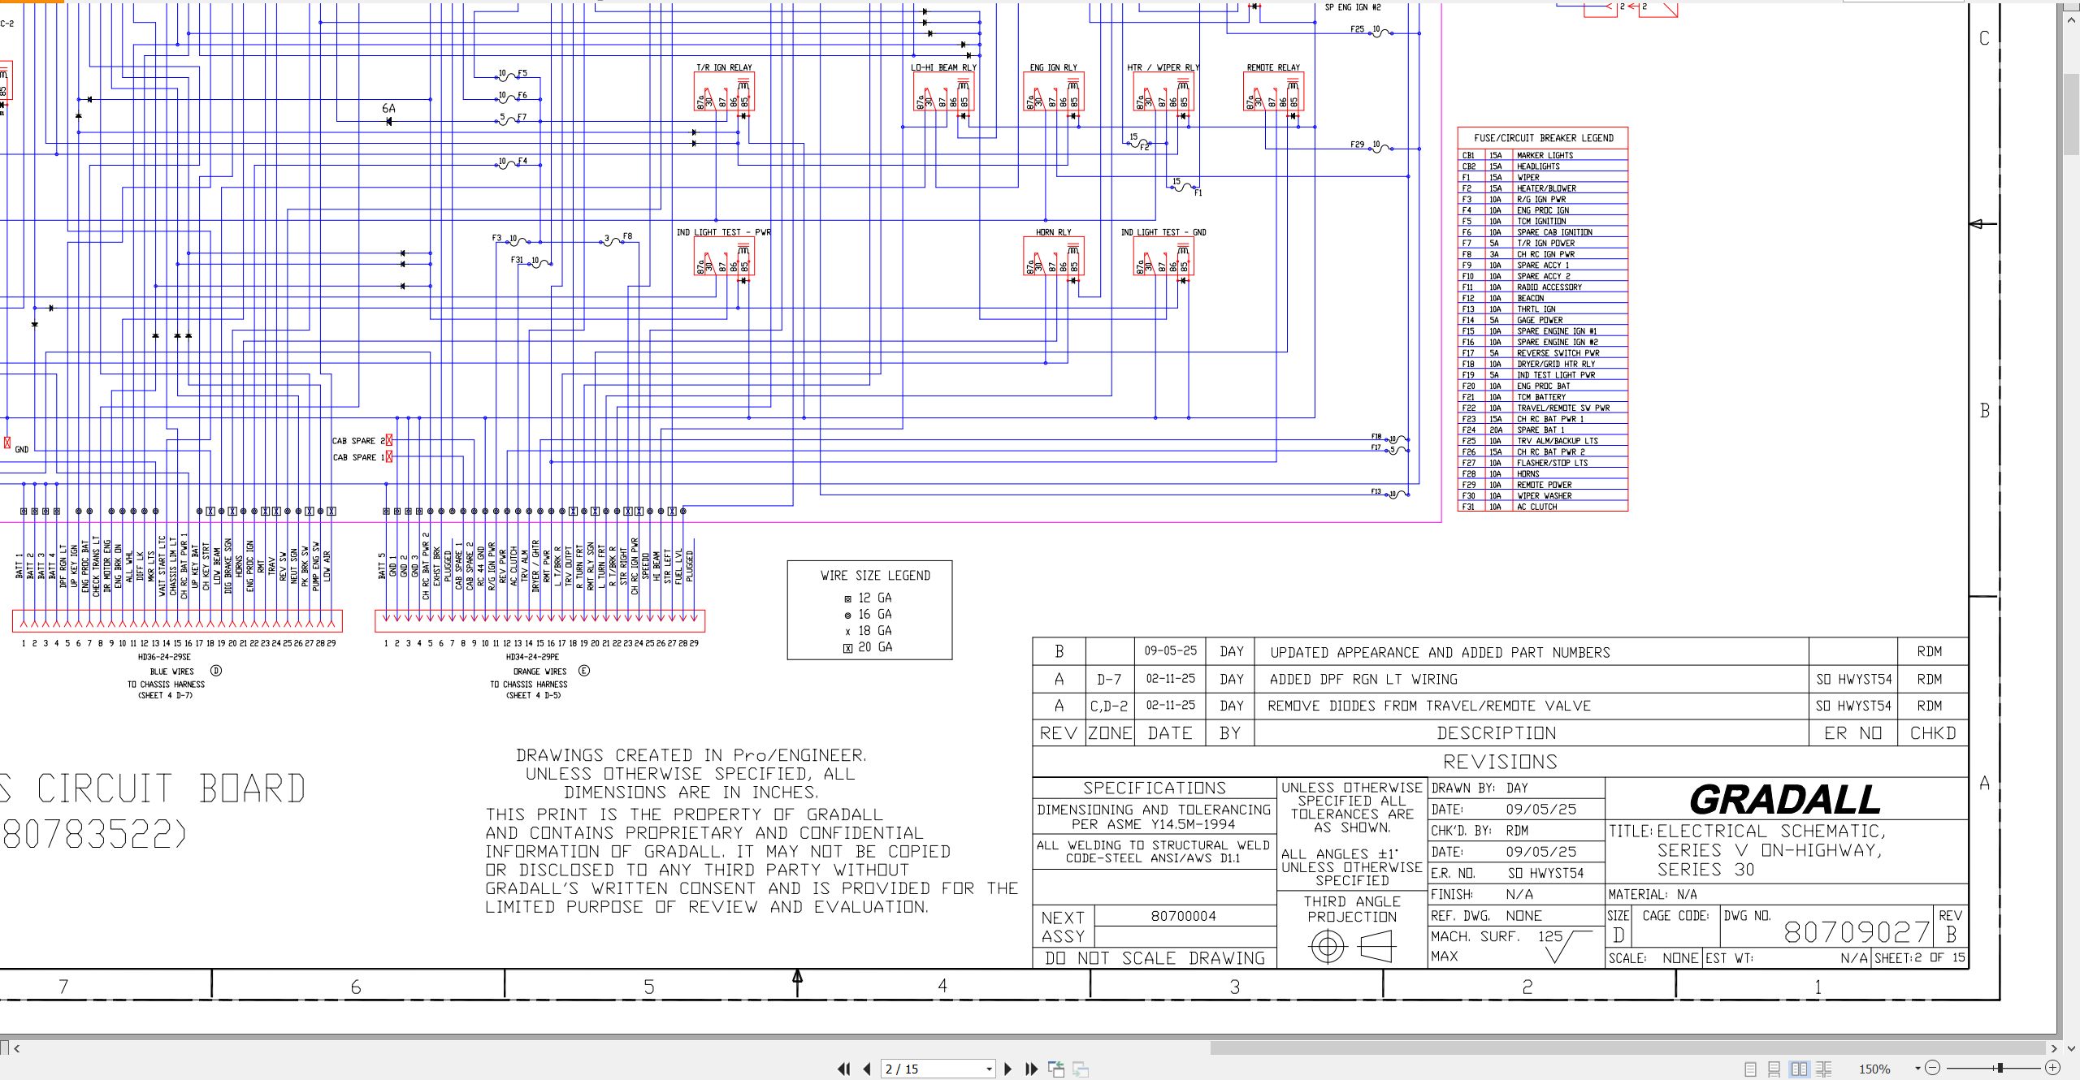Click the horizontal scrollbar thumb
This screenshot has width=2080, height=1080.
coord(1628,1048)
